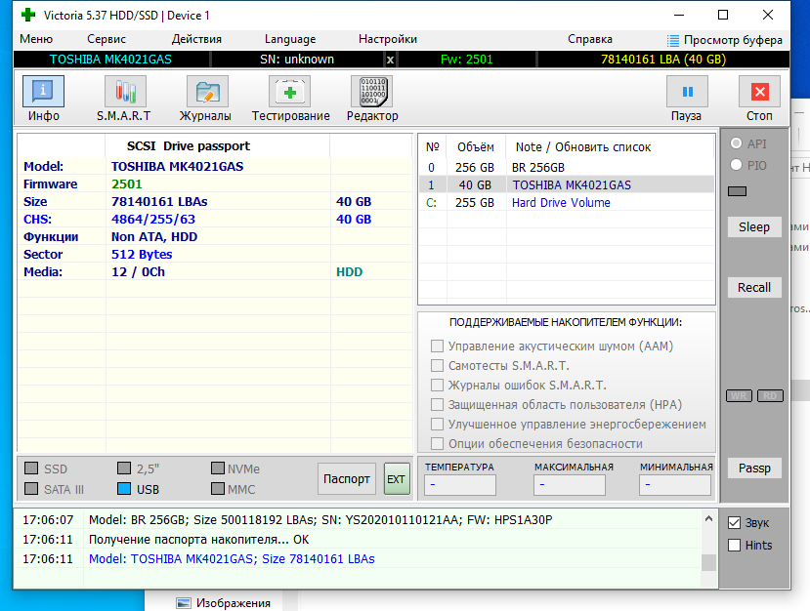Open the Инфо panel

tap(43, 92)
